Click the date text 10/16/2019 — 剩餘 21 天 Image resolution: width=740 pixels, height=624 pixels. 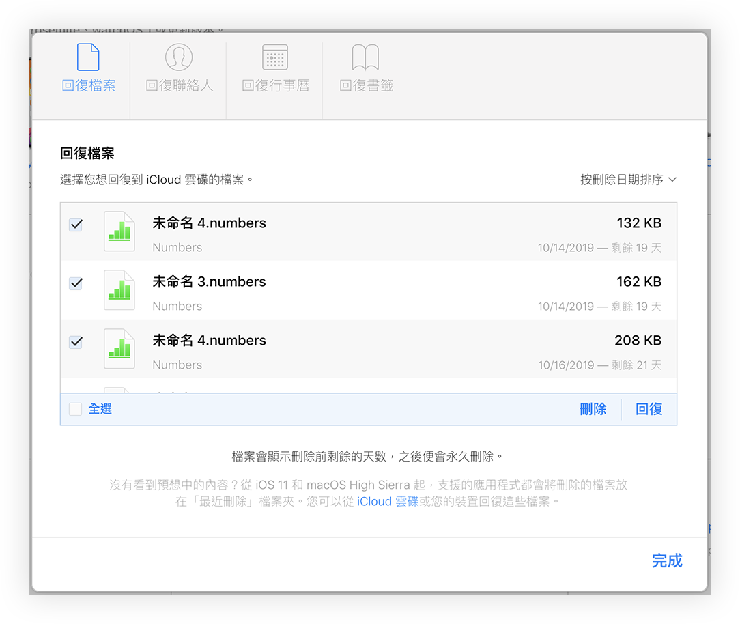(600, 365)
